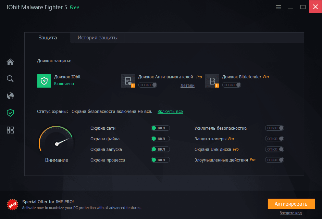Click the protection level gauge
Viewport: 322px width, 219px height.
[56, 139]
